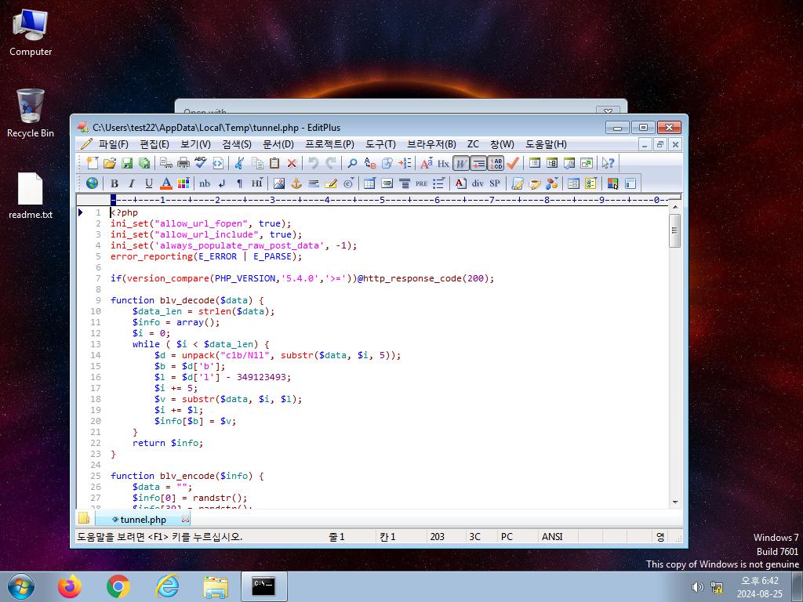Click the Windows Start button
Screen dimensions: 803x602
21,586
